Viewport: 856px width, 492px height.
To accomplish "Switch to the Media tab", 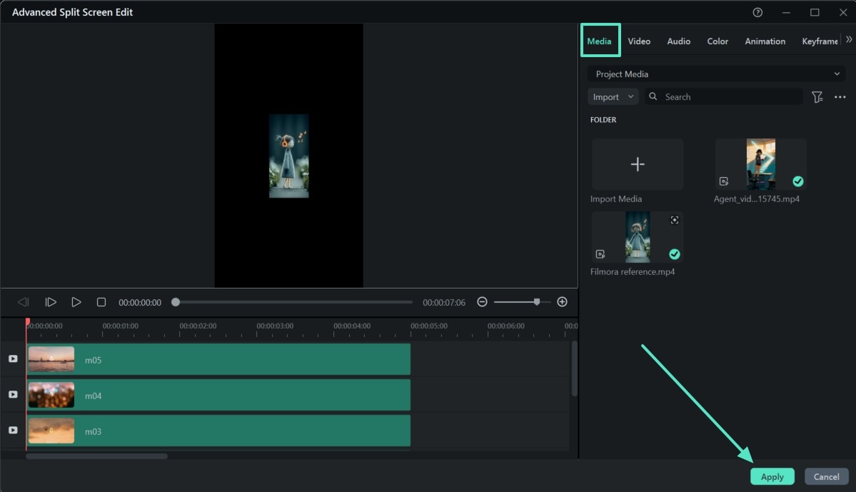I will point(600,41).
